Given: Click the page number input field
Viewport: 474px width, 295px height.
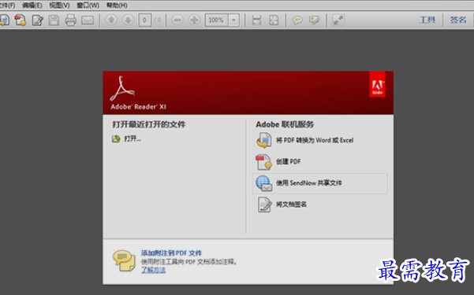Looking at the screenshot, I should click(x=145, y=20).
